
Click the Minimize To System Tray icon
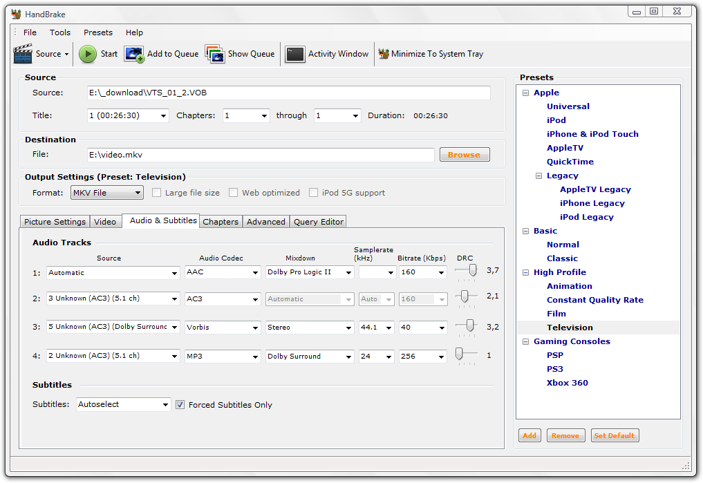pyautogui.click(x=384, y=54)
